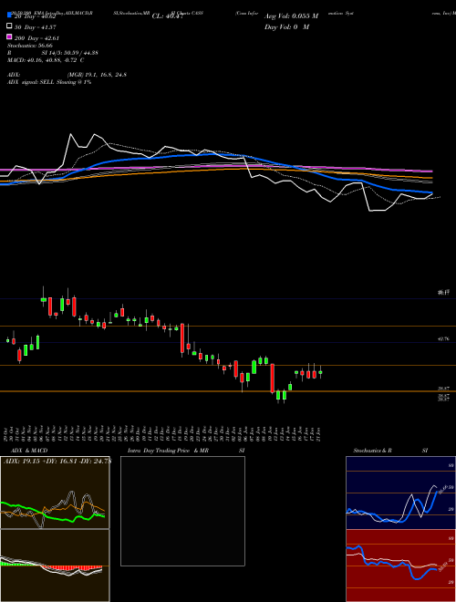Click the blue 20 Day EMA legend swatch

click(9, 16)
